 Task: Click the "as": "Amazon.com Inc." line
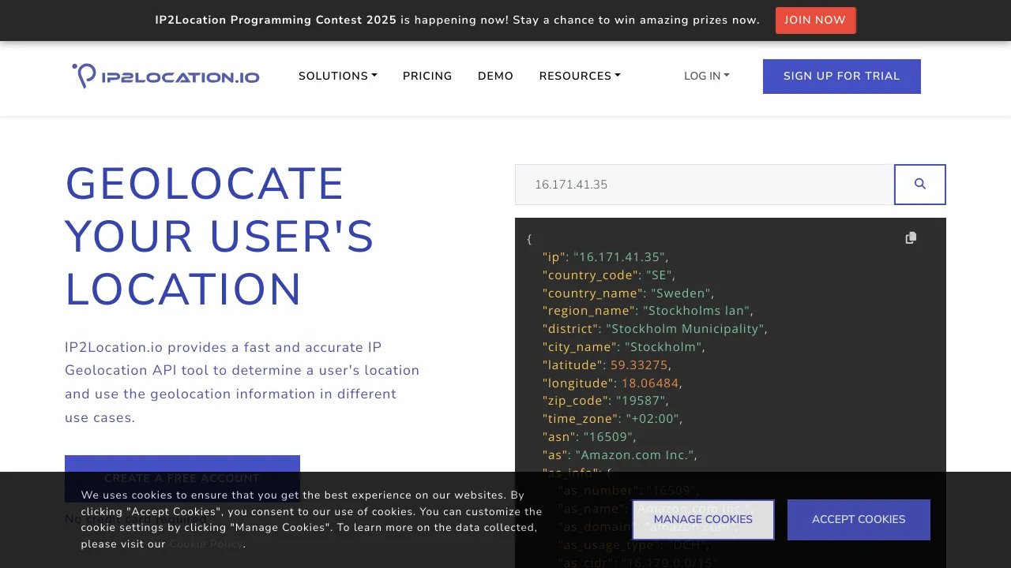point(619,454)
